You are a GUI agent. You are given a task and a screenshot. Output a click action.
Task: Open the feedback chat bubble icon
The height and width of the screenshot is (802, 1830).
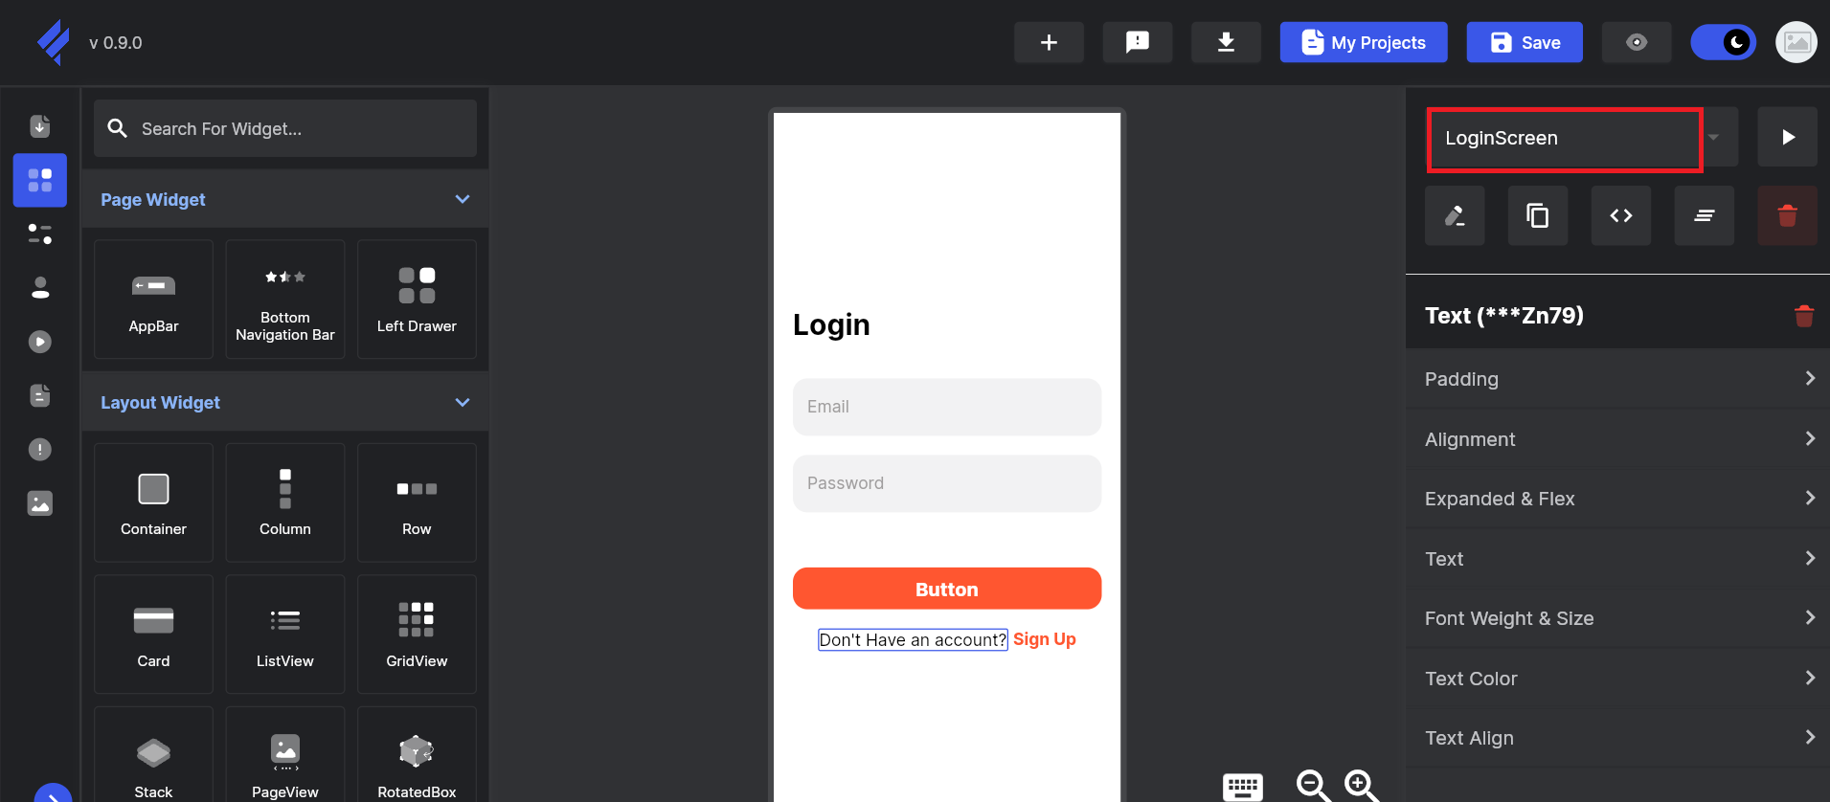click(x=1137, y=42)
